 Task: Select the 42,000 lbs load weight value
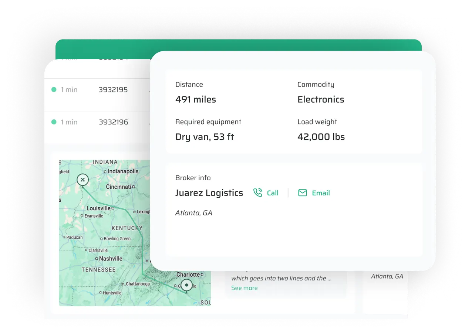[x=321, y=137]
